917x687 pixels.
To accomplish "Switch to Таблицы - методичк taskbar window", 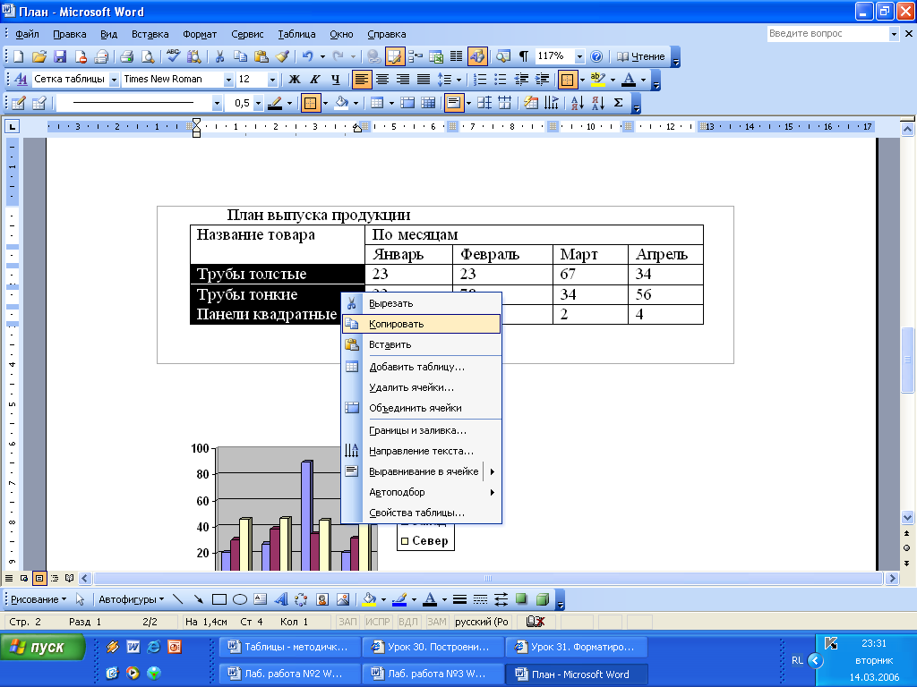I will 288,648.
